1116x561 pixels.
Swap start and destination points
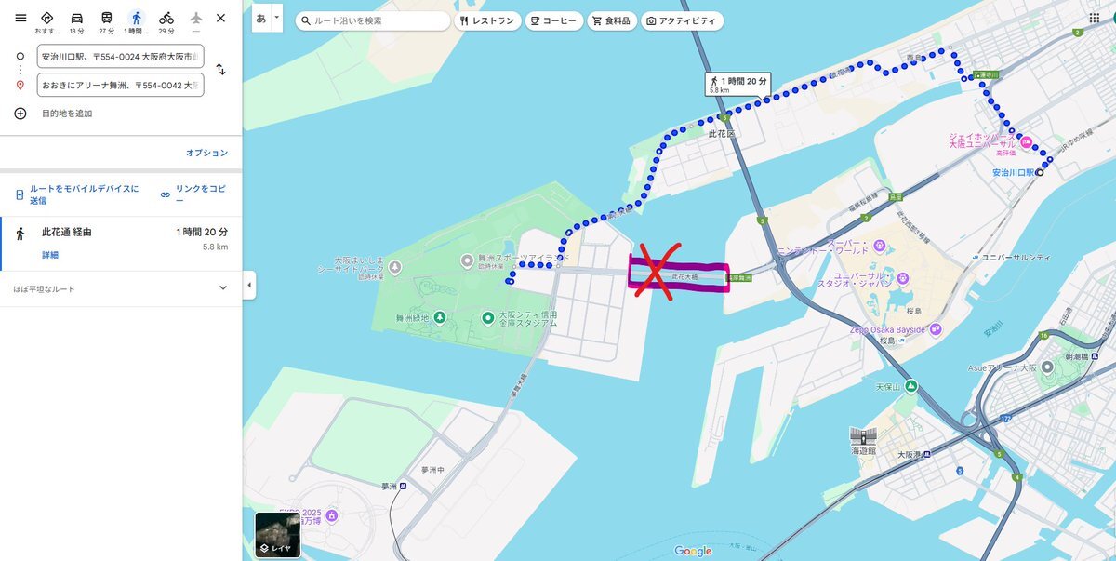(220, 70)
